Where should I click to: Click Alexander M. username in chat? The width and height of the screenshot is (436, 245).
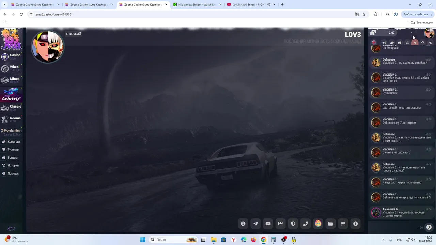(390, 209)
